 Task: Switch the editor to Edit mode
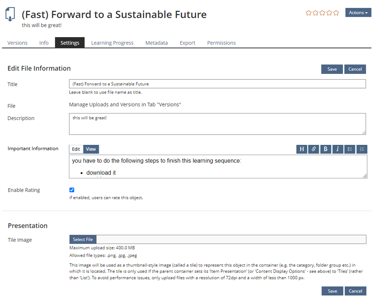tap(76, 149)
